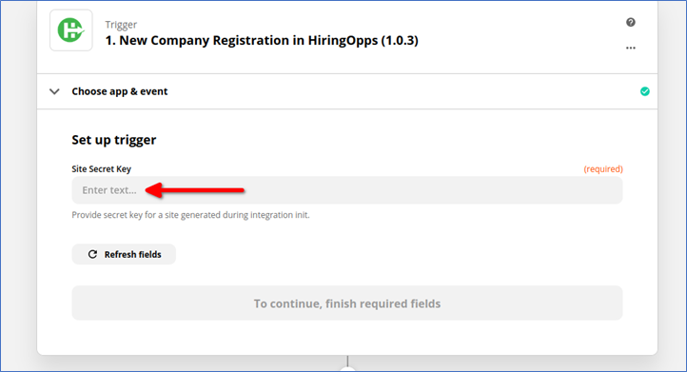Click the Enter text... placeholder

109,190
